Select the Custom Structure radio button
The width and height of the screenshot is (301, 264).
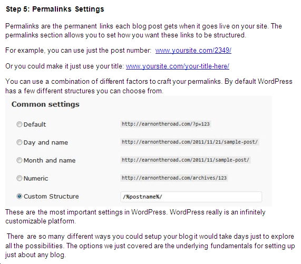pos(19,196)
